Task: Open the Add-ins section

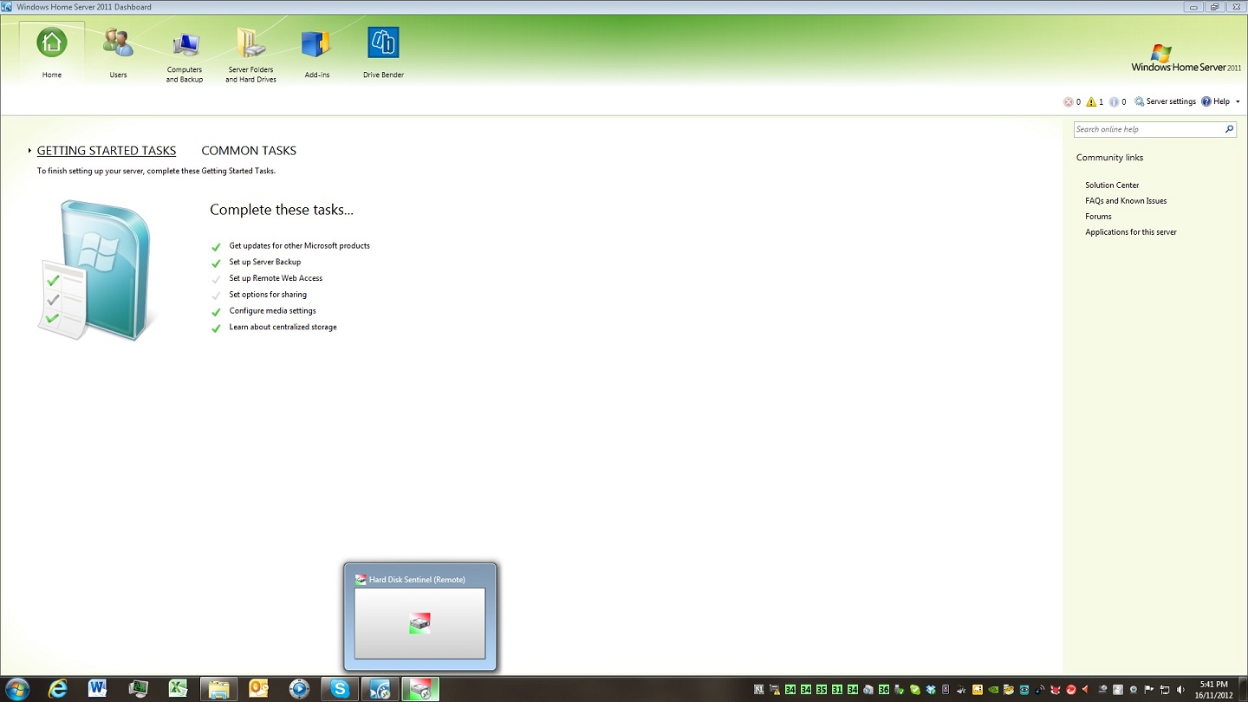Action: [316, 53]
